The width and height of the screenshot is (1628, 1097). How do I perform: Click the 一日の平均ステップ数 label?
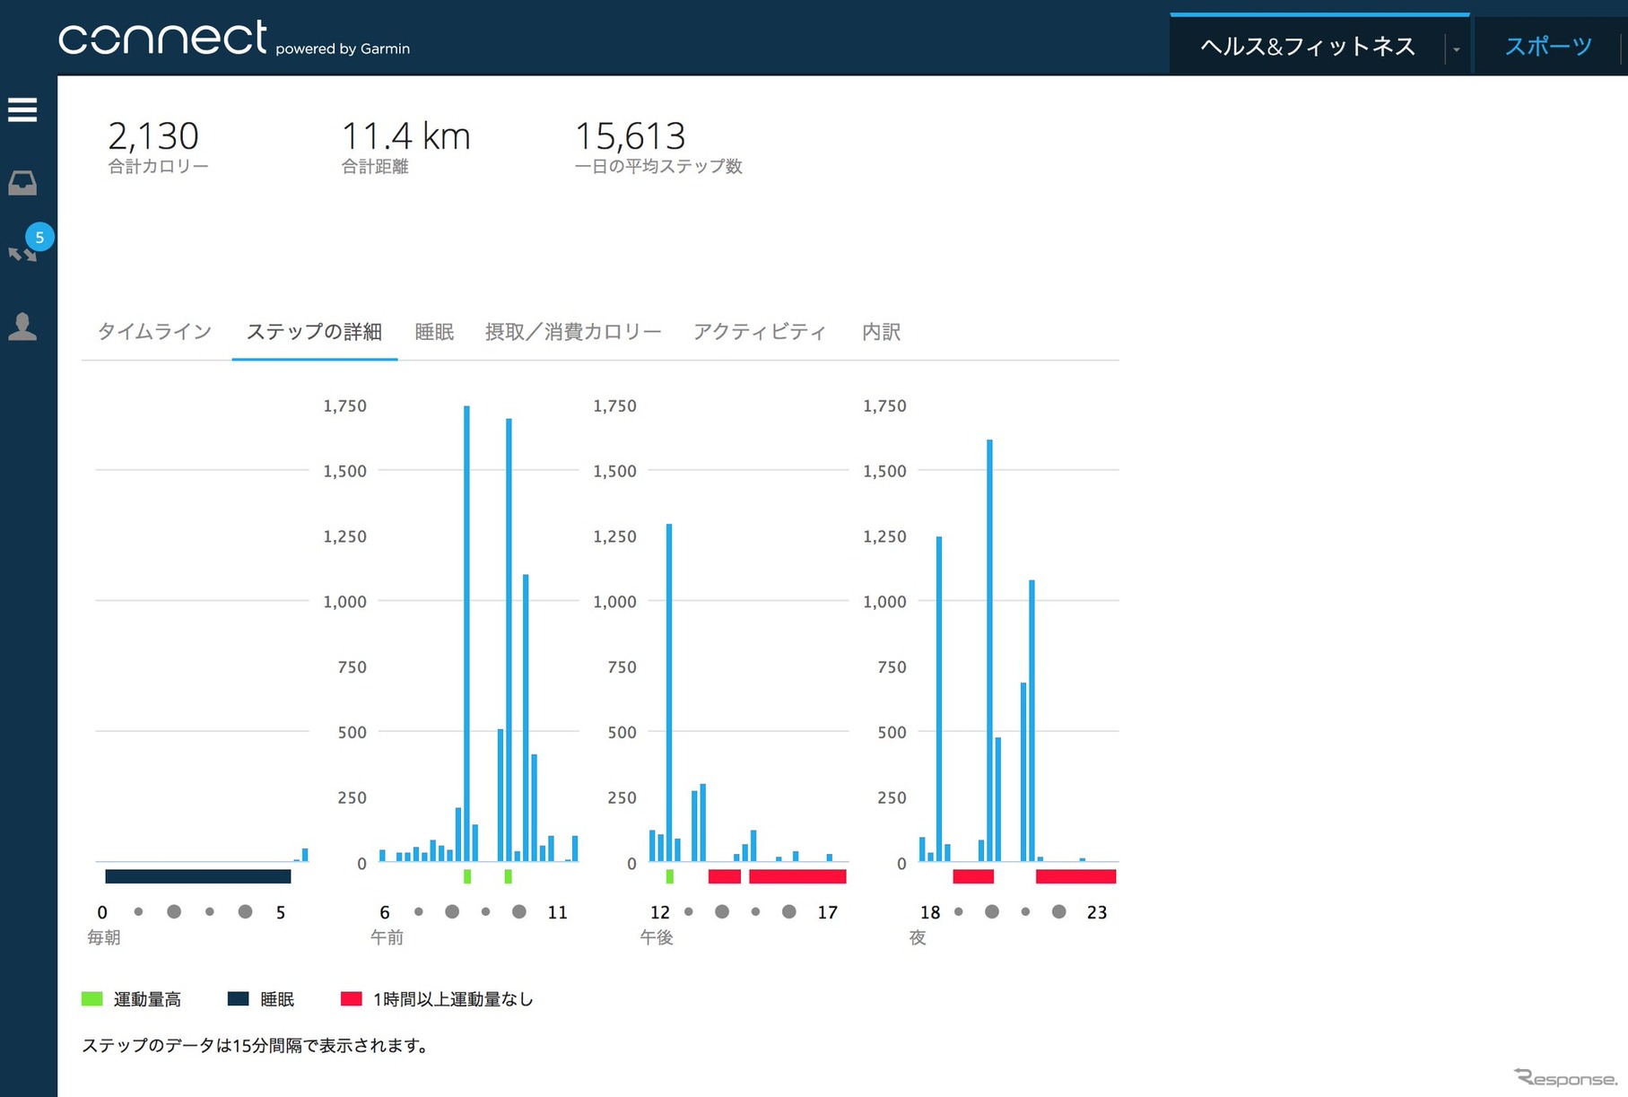click(x=658, y=166)
